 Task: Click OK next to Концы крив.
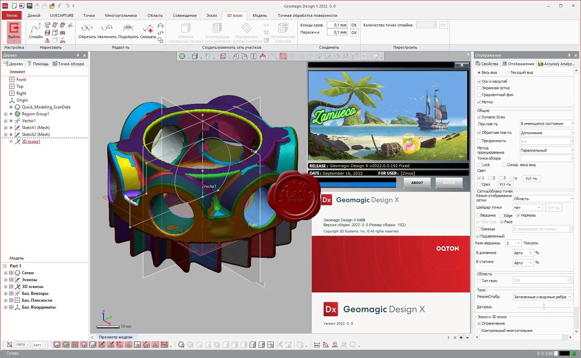(354, 25)
